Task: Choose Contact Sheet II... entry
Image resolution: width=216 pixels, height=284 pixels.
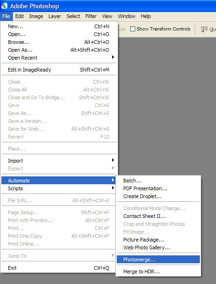Action: coord(158,216)
